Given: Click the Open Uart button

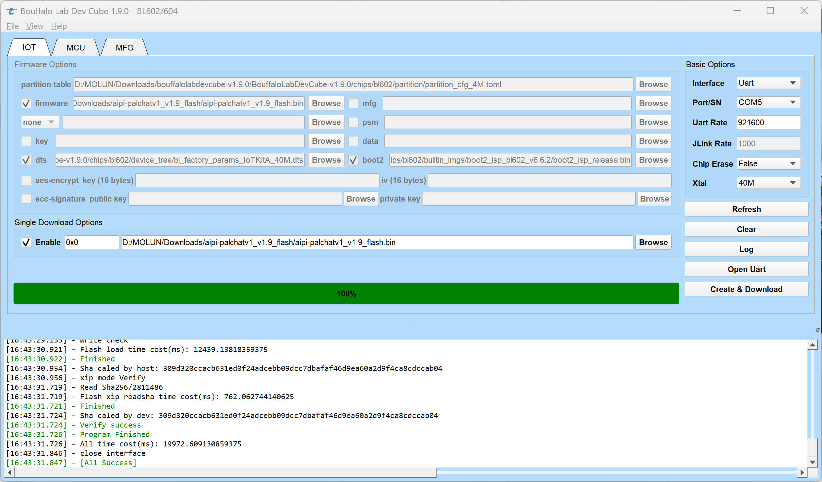Looking at the screenshot, I should (x=746, y=269).
